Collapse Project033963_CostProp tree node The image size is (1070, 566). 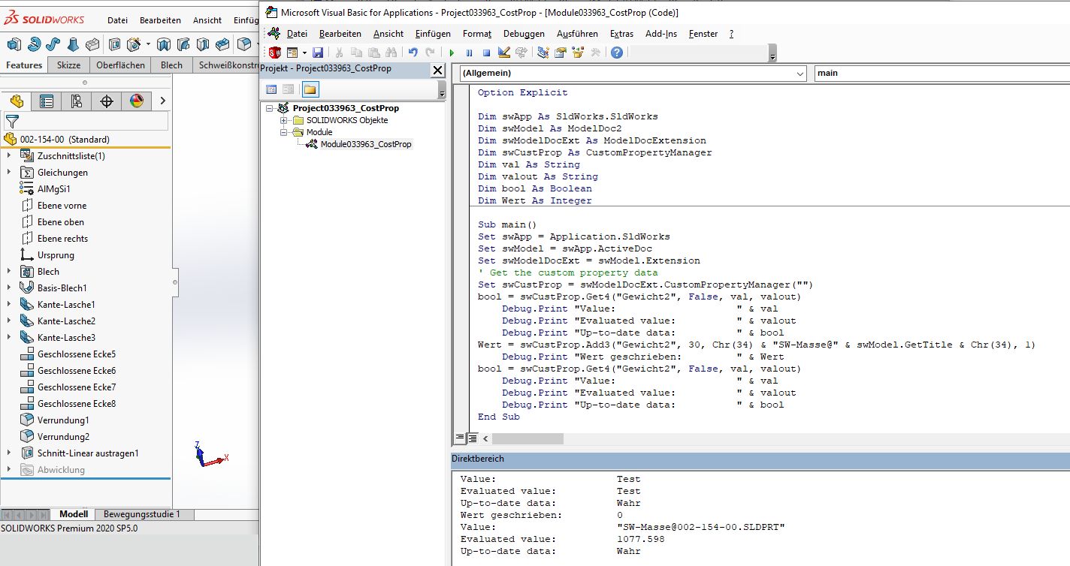click(x=271, y=108)
